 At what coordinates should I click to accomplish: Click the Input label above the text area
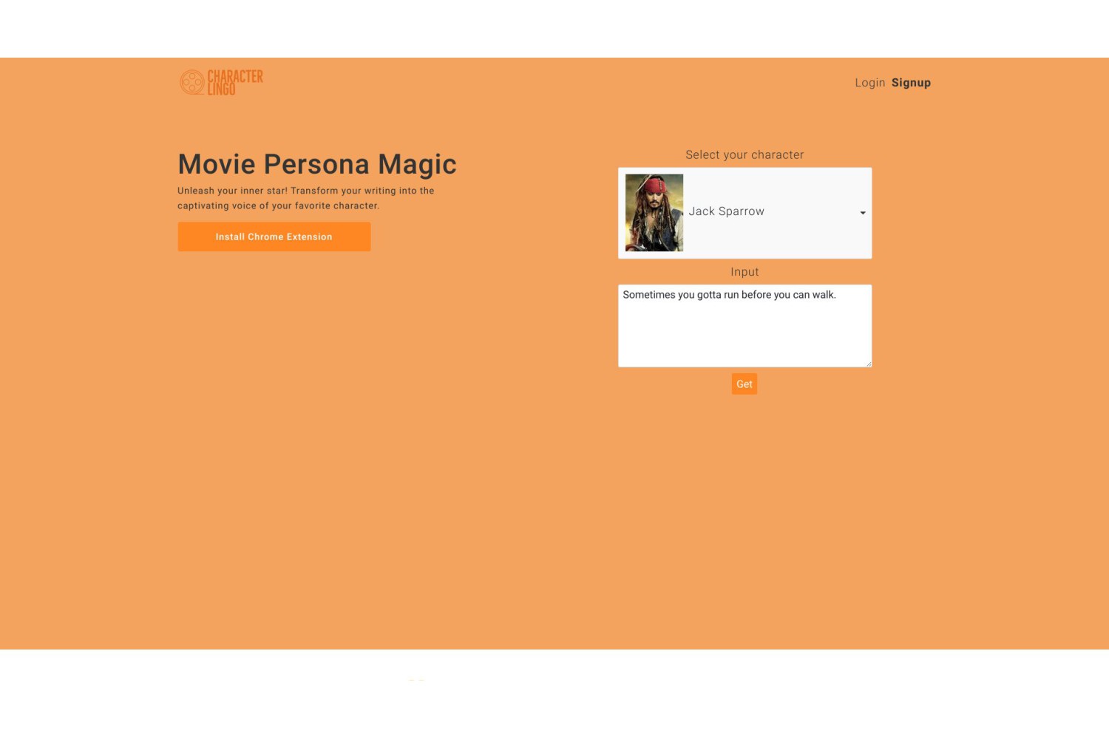pos(745,272)
